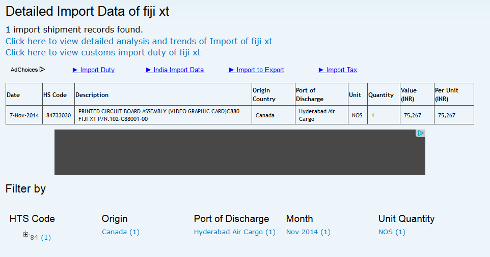Screen dimensions: 490x257
Task: Select the printed circuit board description cell
Action: pyautogui.click(x=163, y=115)
